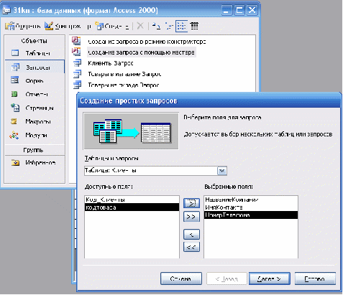Open Клиенты Запрос query in list
343x295 pixels.
(111, 63)
